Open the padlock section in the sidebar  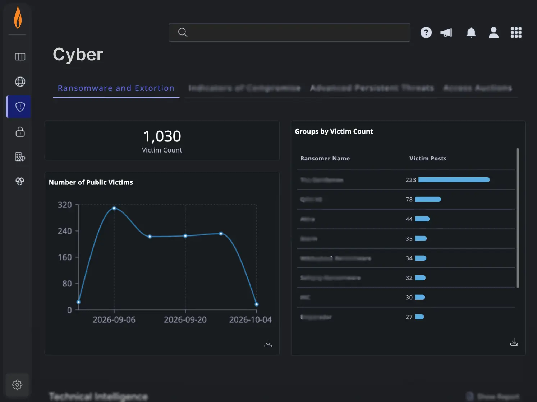[x=20, y=132]
